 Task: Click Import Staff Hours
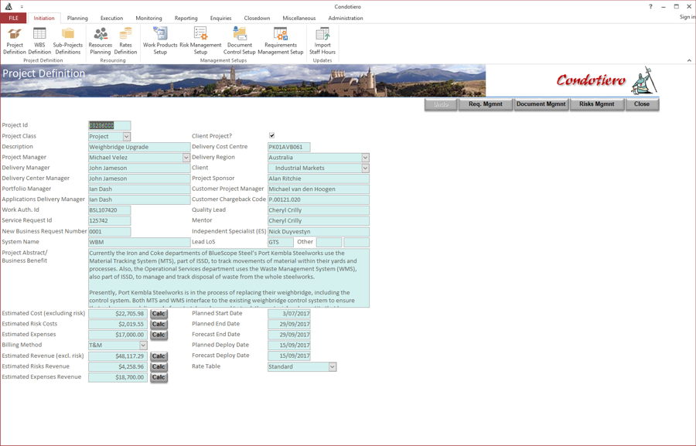322,40
